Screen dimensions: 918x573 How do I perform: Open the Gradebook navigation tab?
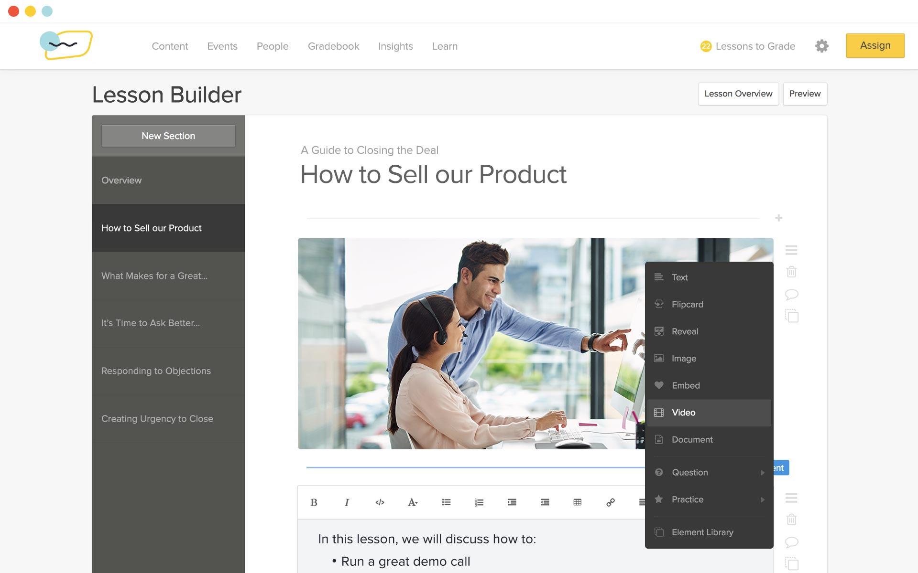tap(334, 45)
